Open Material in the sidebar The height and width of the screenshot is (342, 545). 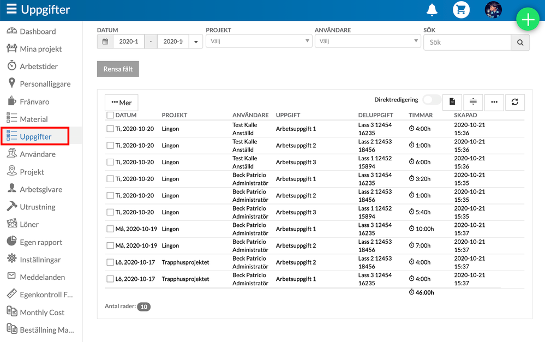33,119
